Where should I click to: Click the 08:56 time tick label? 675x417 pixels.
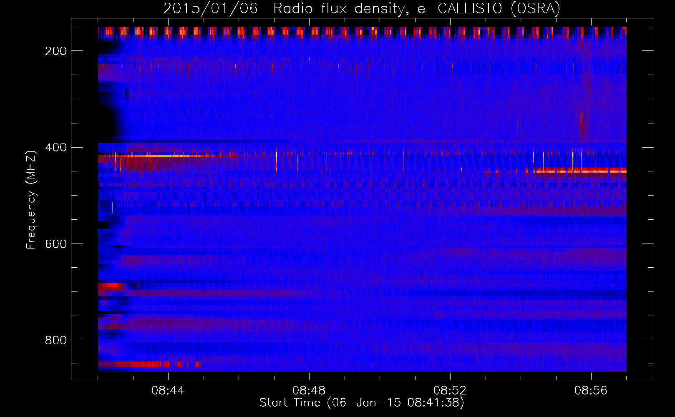coord(591,391)
